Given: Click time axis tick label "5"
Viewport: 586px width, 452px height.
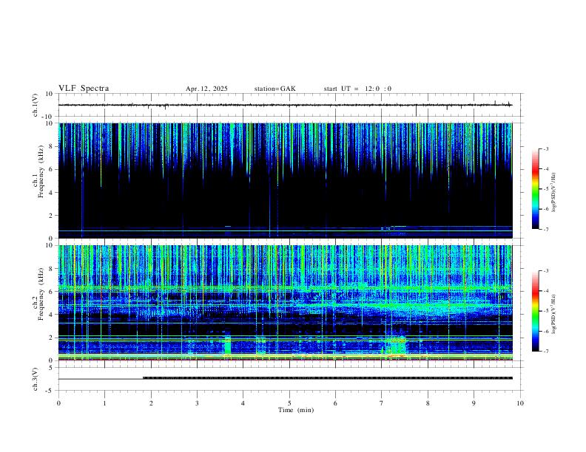Looking at the screenshot, I should tap(289, 403).
